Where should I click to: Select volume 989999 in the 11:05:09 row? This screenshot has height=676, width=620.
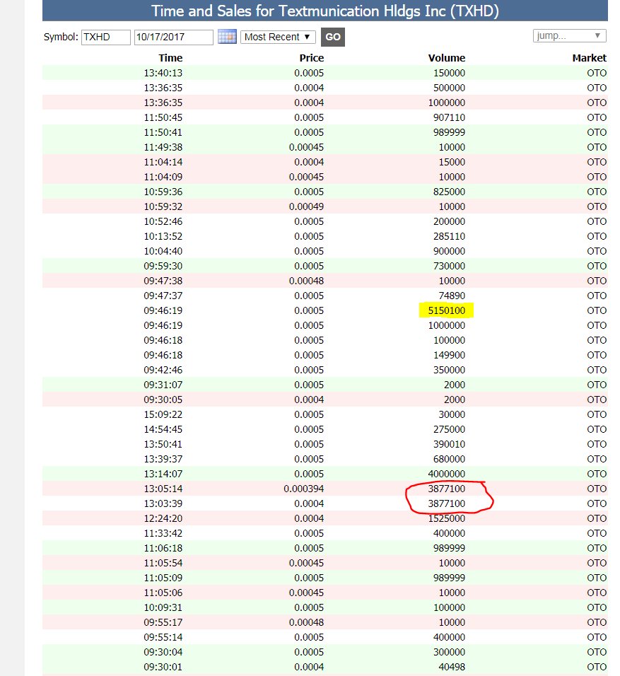click(449, 578)
